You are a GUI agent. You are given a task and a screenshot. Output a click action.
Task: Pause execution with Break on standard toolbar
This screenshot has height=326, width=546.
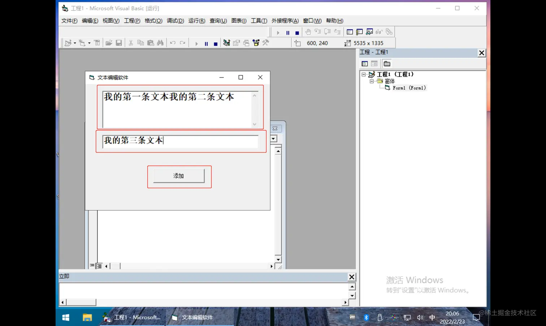pyautogui.click(x=206, y=44)
